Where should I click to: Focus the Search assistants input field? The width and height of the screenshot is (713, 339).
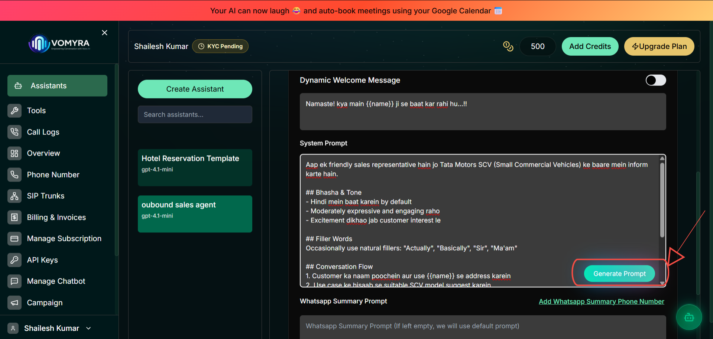195,114
